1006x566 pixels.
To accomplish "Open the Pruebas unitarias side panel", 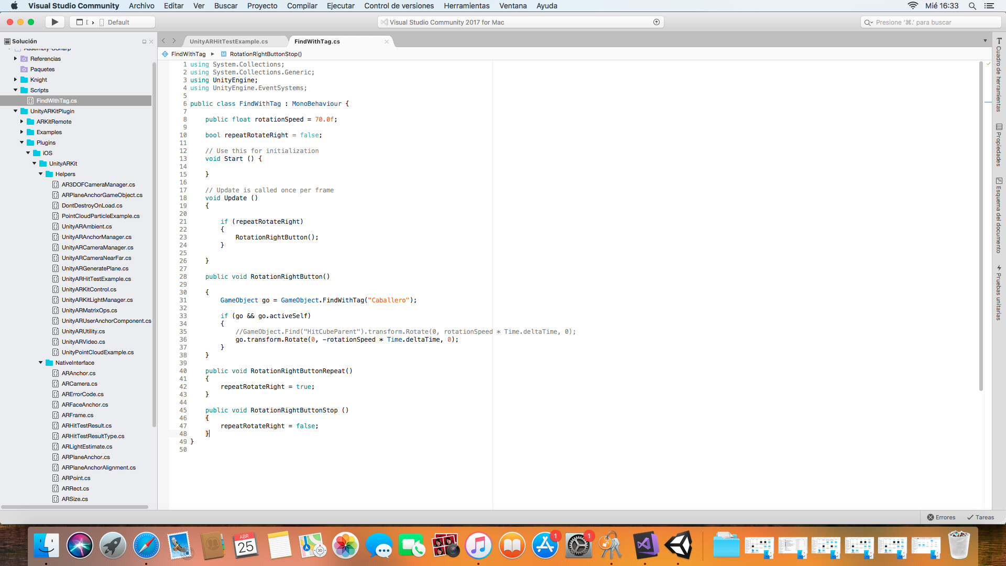I will tap(999, 292).
